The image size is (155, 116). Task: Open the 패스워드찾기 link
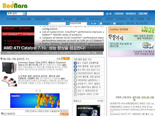(x=142, y=23)
